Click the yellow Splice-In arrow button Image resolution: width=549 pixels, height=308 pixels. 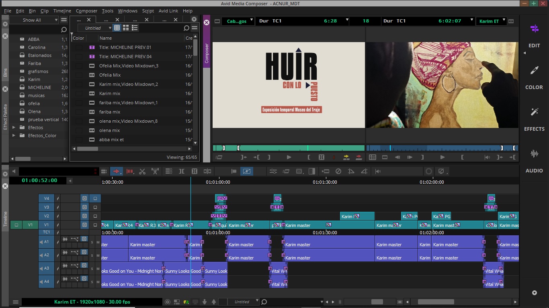pos(346,157)
